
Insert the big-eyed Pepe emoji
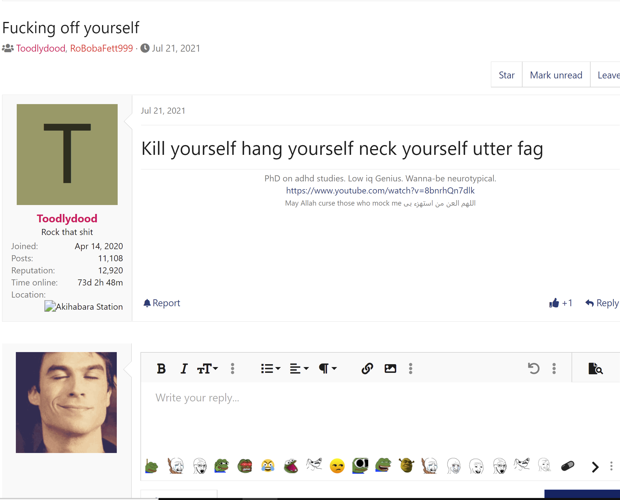360,466
